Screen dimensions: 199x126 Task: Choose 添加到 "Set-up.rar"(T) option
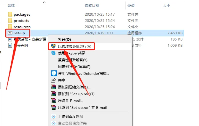point(76,94)
